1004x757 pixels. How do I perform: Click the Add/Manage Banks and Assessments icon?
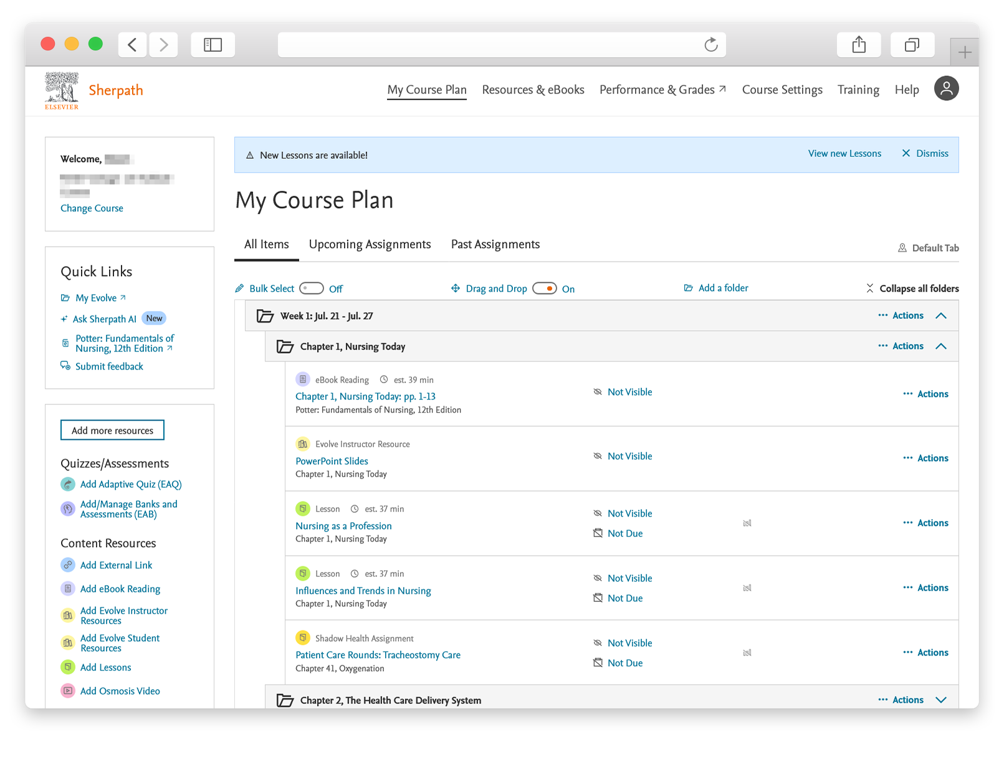click(x=68, y=509)
